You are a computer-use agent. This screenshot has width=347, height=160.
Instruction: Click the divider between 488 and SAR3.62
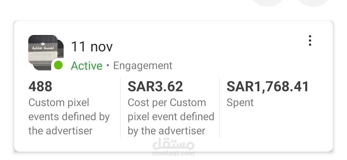pos(120,108)
